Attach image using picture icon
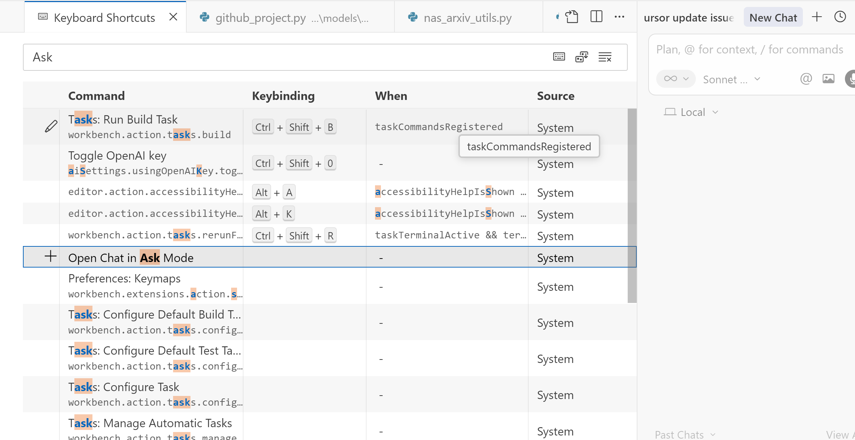This screenshot has height=440, width=855. point(828,79)
